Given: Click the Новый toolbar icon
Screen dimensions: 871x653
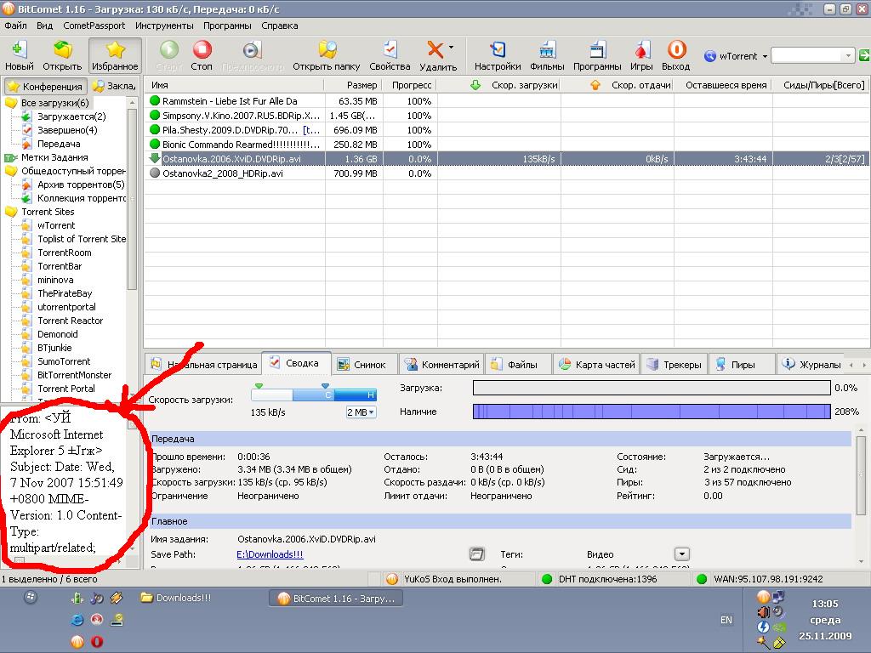Looking at the screenshot, I should (x=20, y=55).
